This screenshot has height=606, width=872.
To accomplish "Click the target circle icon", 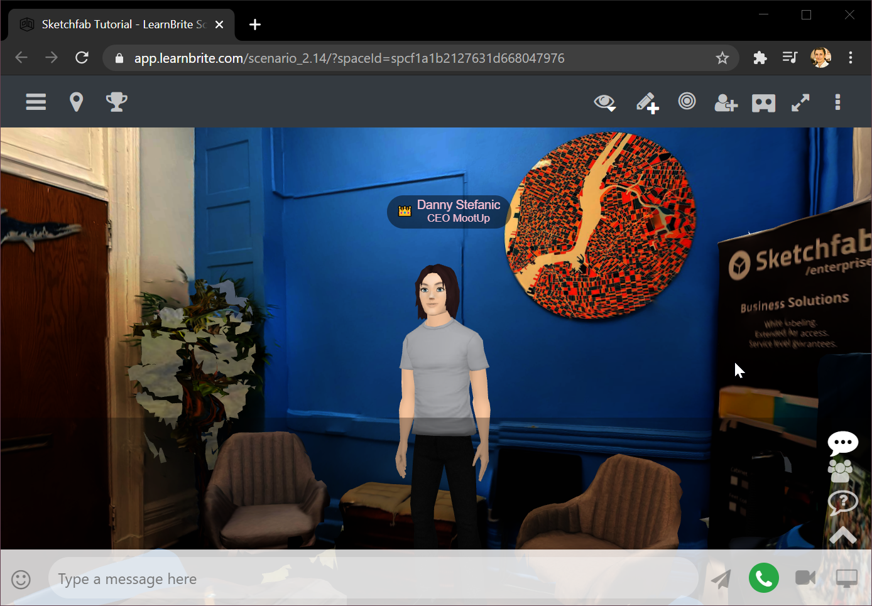I will pos(687,101).
